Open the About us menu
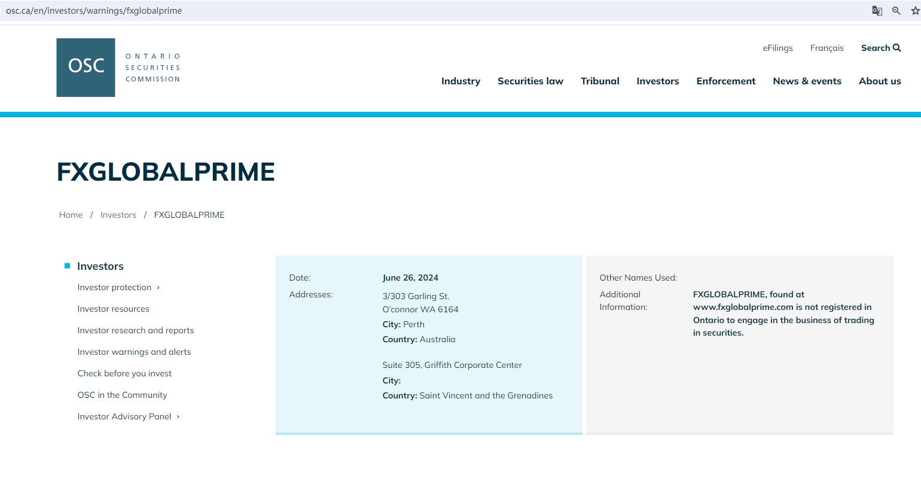 tap(879, 81)
